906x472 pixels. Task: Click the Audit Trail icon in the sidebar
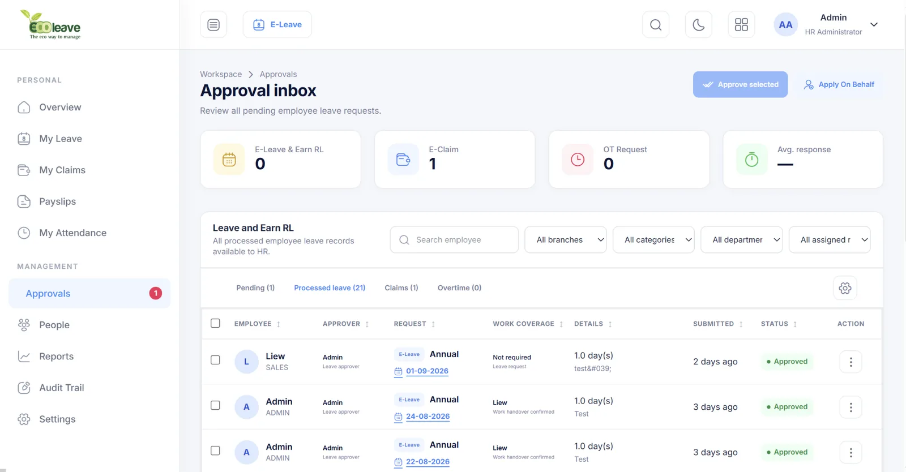click(24, 388)
